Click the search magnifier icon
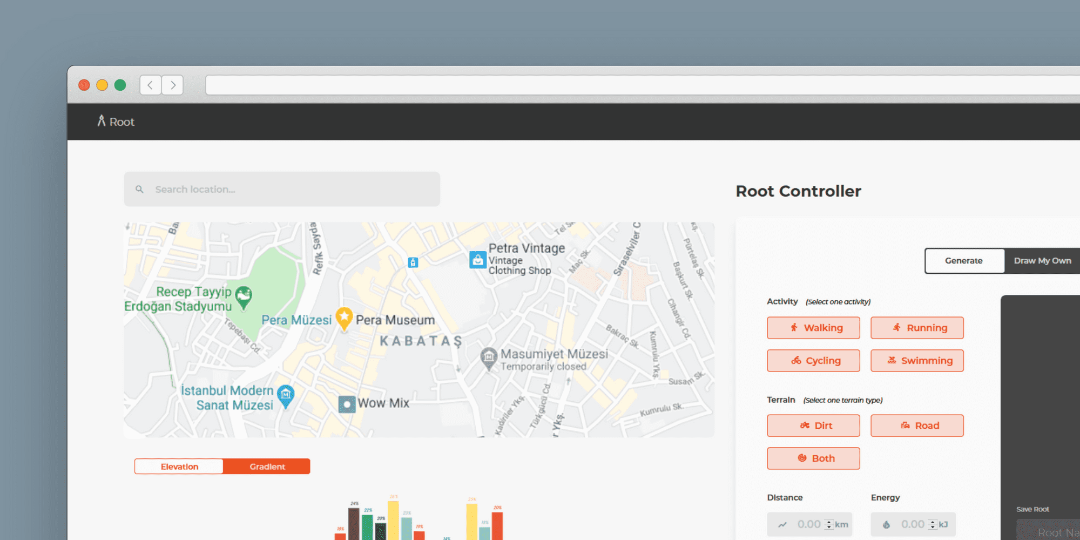 pos(139,190)
